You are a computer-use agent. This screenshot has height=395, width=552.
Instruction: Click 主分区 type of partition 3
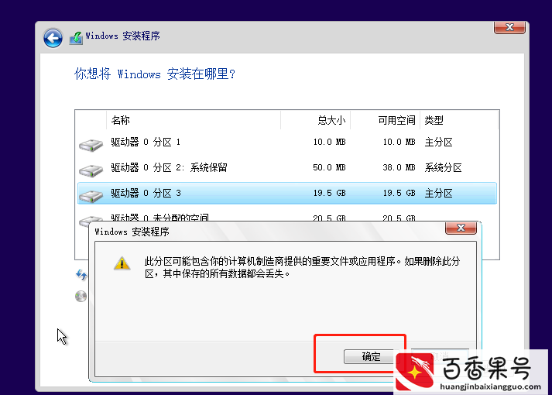click(x=438, y=193)
